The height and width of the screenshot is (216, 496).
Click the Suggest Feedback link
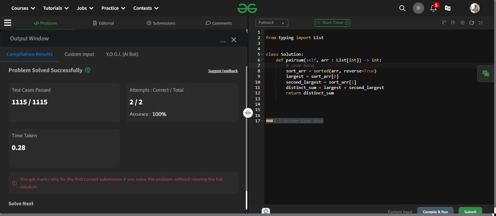223,71
